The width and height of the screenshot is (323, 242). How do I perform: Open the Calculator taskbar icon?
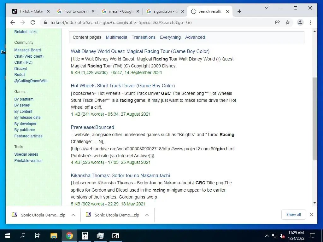pyautogui.click(x=85, y=236)
